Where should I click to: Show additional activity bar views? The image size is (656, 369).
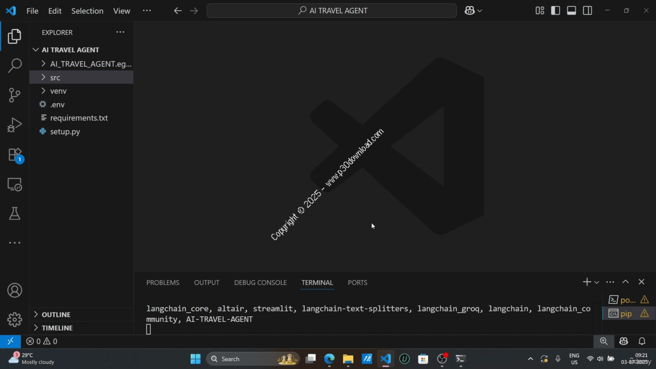click(15, 243)
